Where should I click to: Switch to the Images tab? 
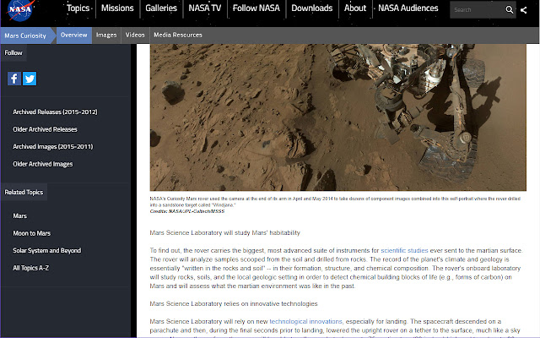click(106, 35)
